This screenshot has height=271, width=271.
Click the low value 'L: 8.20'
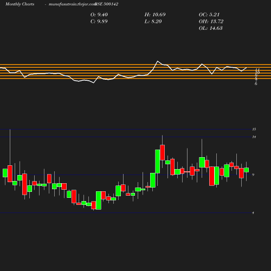pyautogui.click(x=153, y=21)
